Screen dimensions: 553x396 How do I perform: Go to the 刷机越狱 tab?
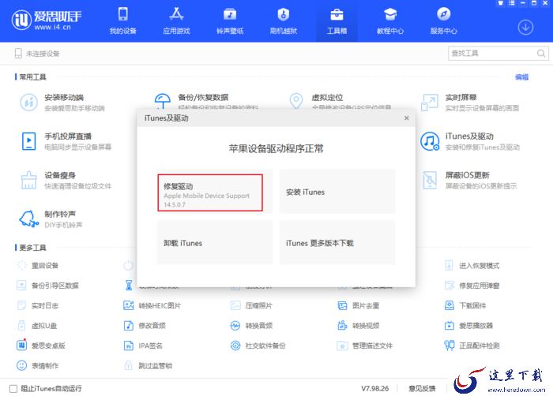click(x=283, y=21)
